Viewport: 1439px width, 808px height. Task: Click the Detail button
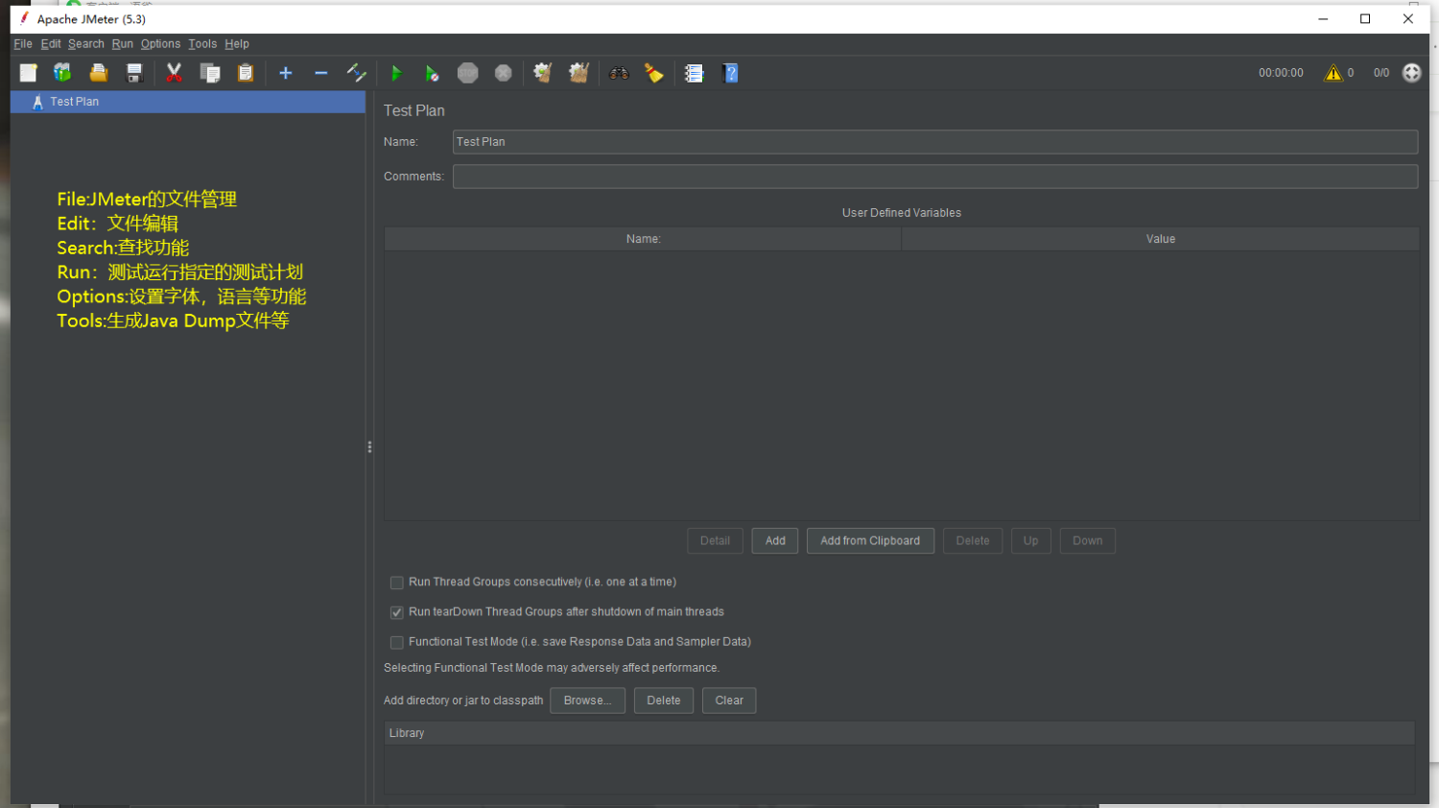point(715,541)
